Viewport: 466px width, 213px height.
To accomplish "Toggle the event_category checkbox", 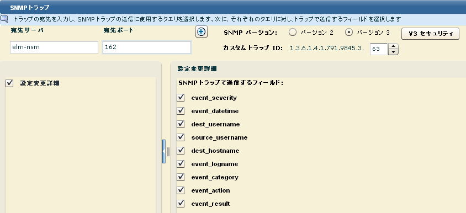I will click(181, 177).
